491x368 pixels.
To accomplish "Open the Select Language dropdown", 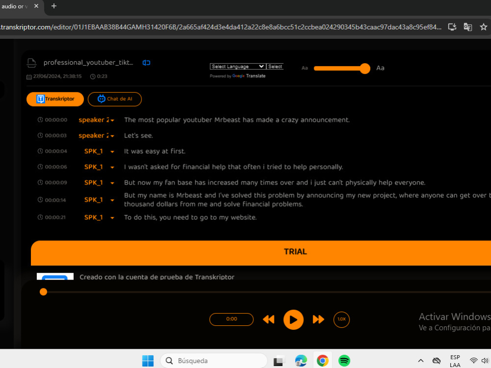I will 238,66.
